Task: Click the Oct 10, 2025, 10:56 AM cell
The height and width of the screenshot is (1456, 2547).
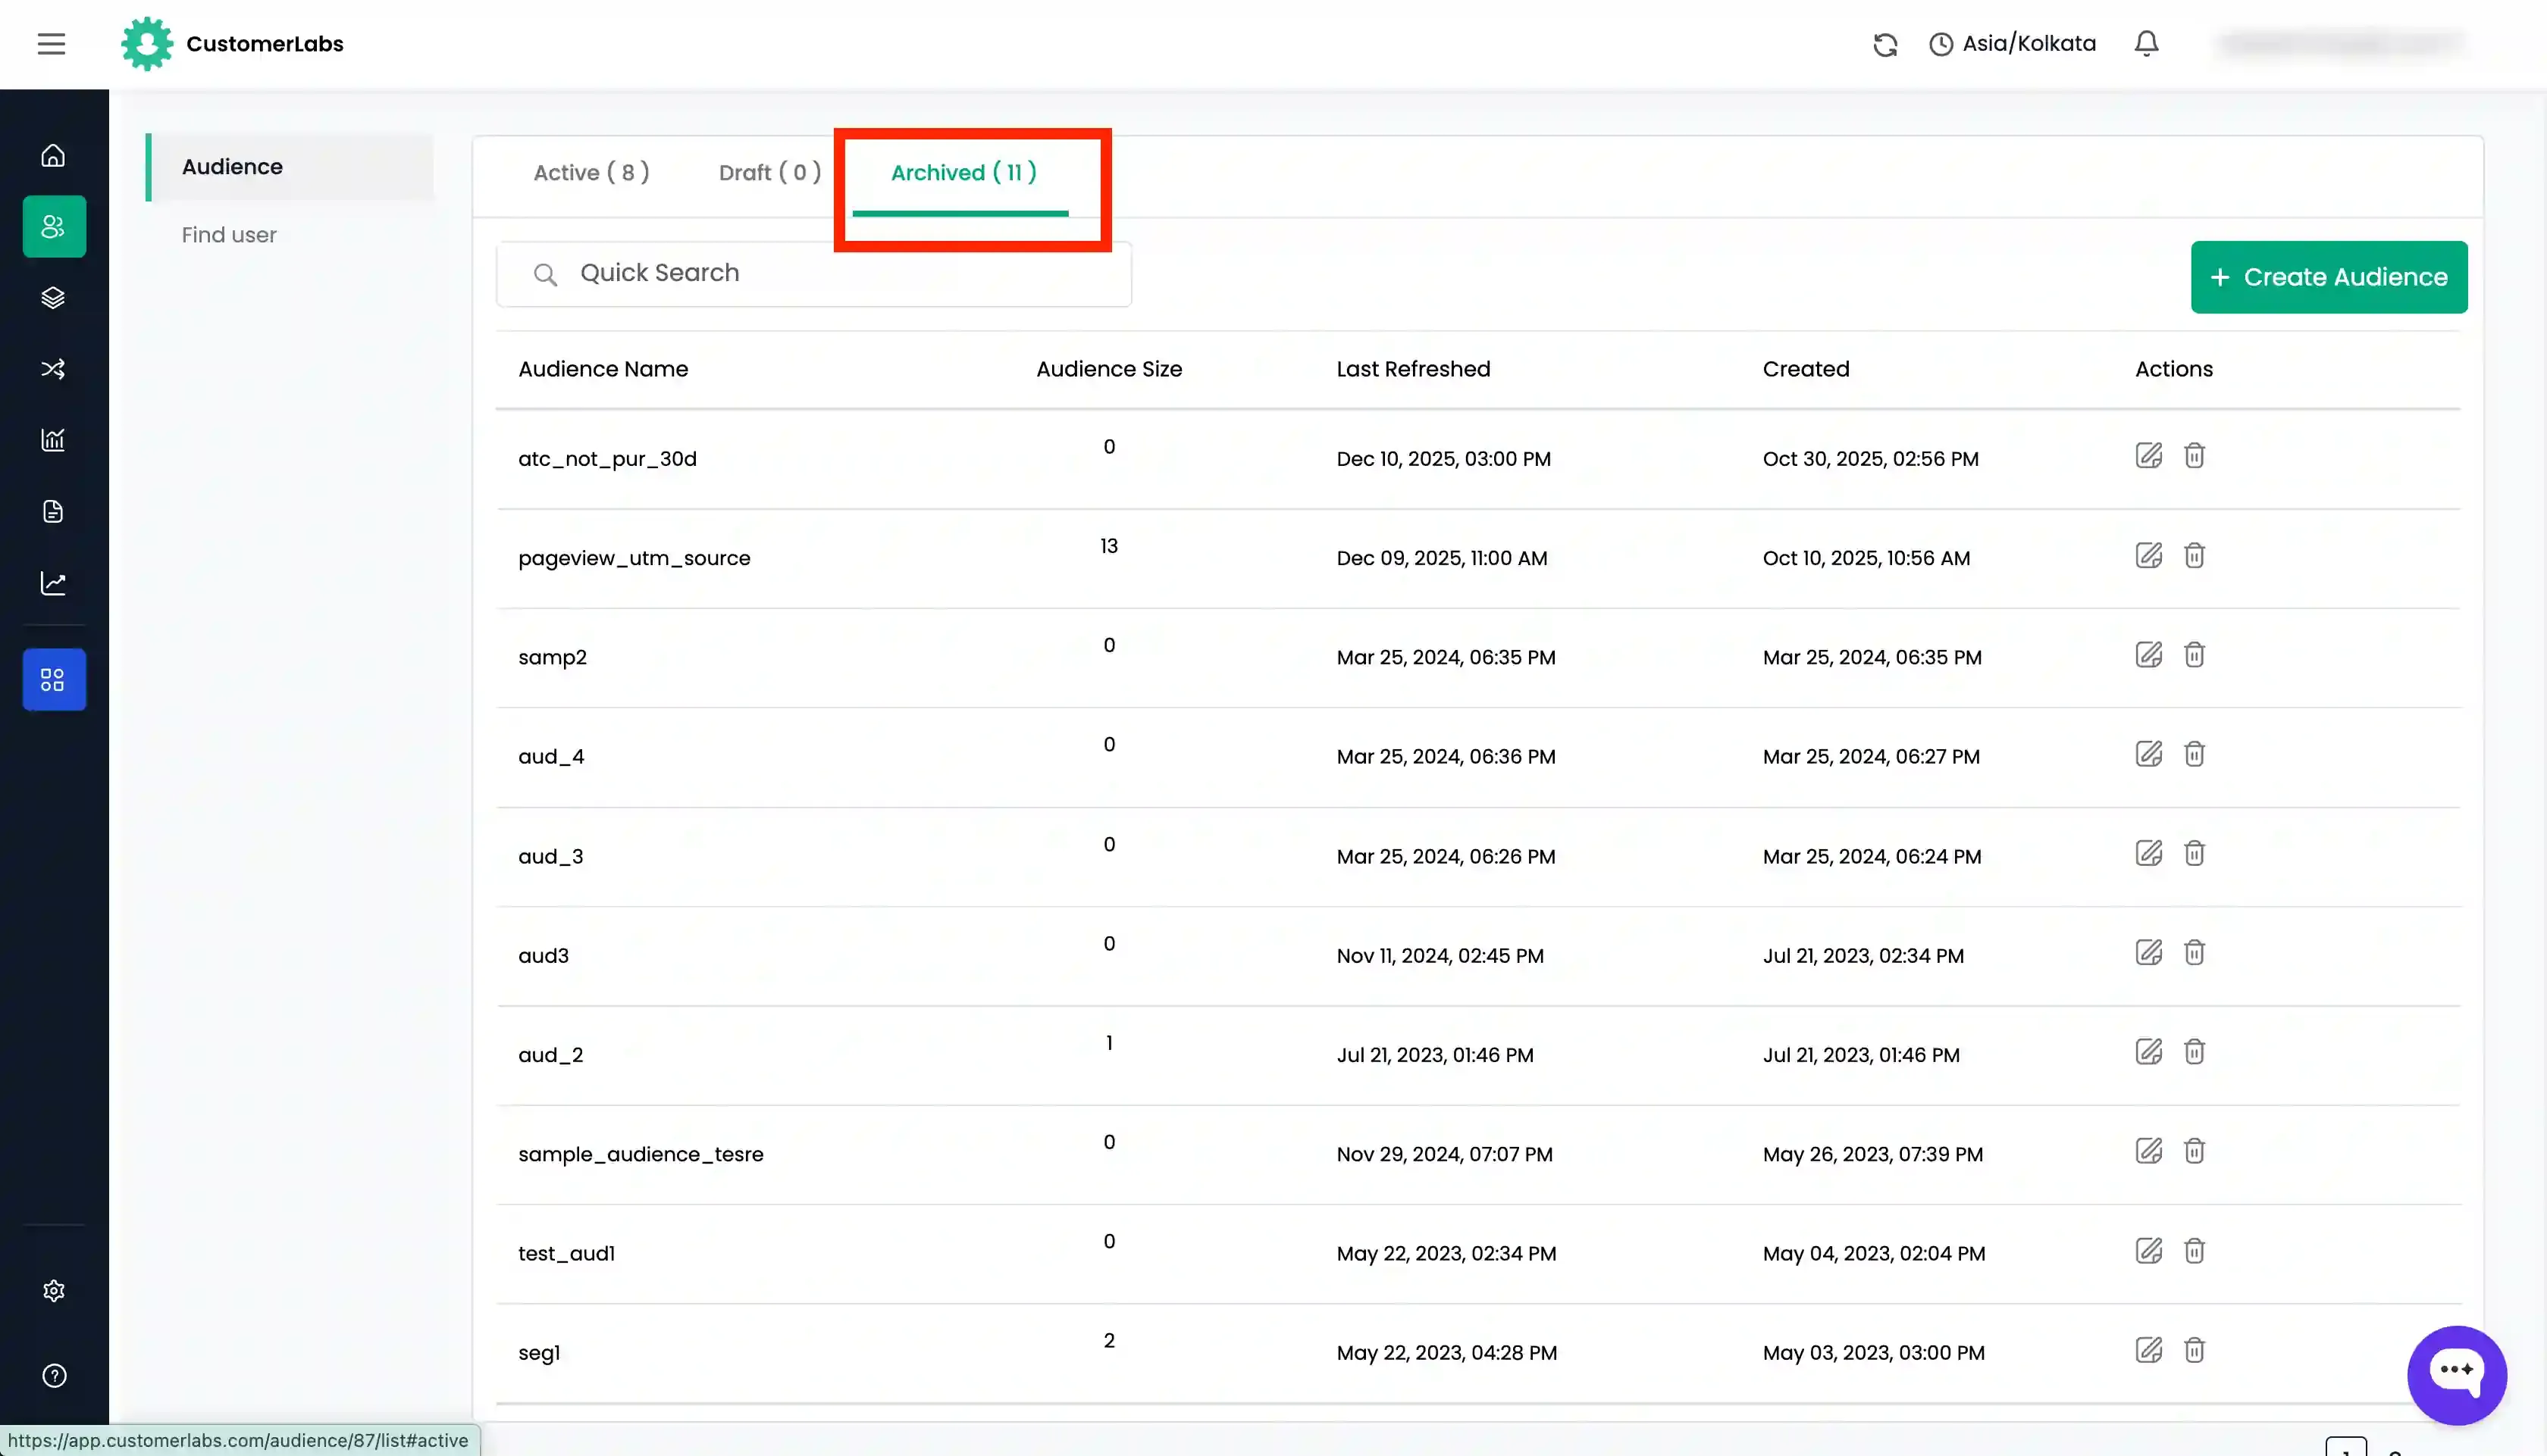Action: pyautogui.click(x=1867, y=558)
